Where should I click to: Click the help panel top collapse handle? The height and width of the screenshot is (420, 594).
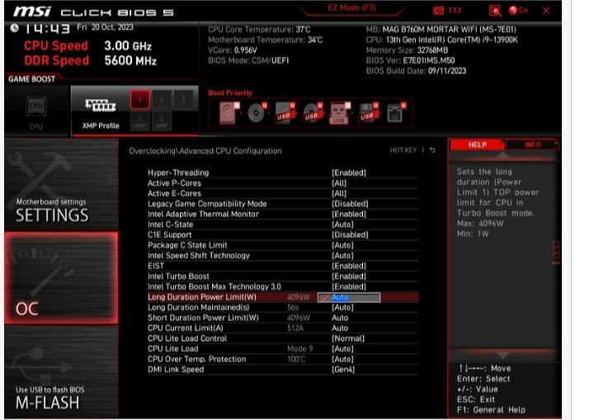coord(502,154)
